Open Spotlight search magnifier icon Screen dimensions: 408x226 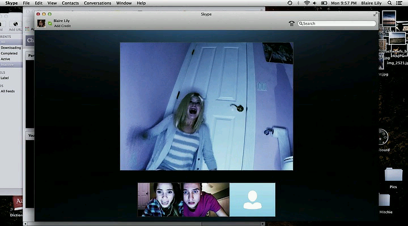coord(390,3)
